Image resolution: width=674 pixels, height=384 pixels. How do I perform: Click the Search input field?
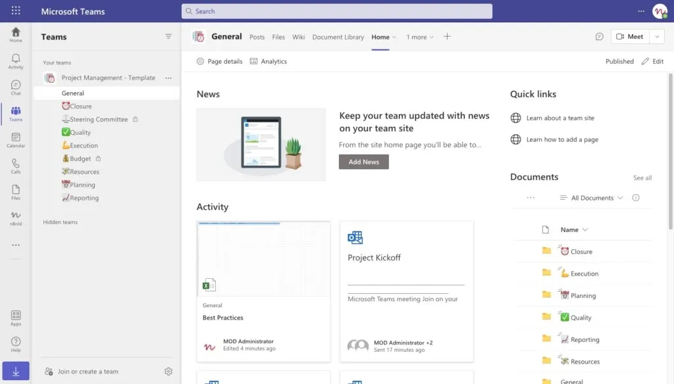coord(336,11)
